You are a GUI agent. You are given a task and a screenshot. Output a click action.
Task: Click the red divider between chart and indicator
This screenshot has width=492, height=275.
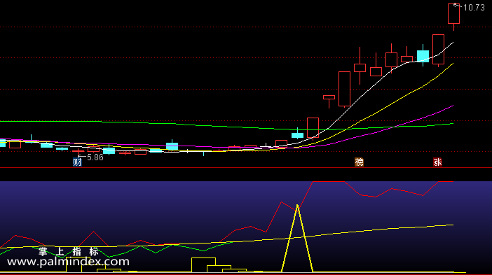tap(246, 168)
